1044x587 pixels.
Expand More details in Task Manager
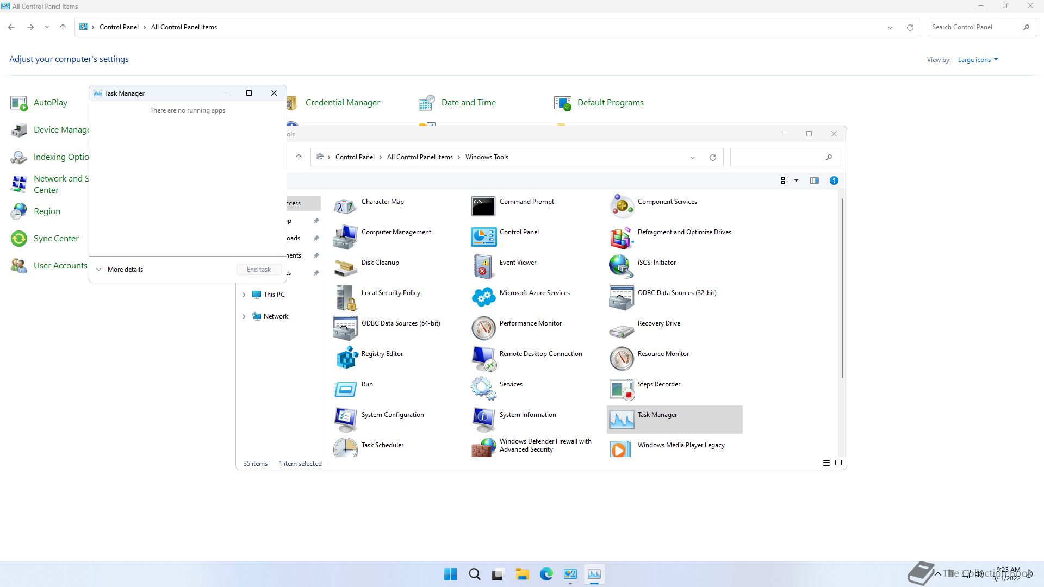pyautogui.click(x=120, y=270)
